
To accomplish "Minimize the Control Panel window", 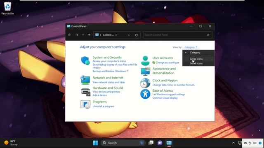I will (x=191, y=26).
